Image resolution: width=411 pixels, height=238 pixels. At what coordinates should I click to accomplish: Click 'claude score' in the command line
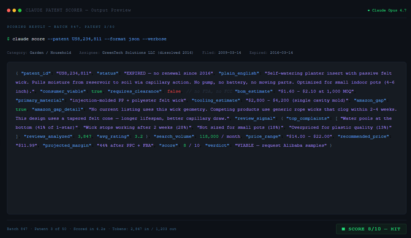(x=28, y=39)
